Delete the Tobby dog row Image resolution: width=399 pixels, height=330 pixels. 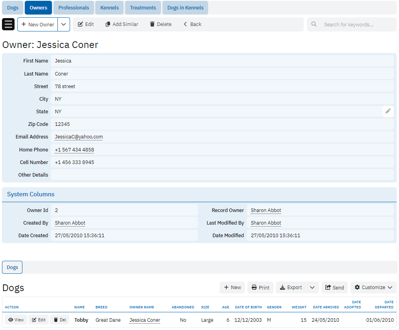tap(60, 320)
